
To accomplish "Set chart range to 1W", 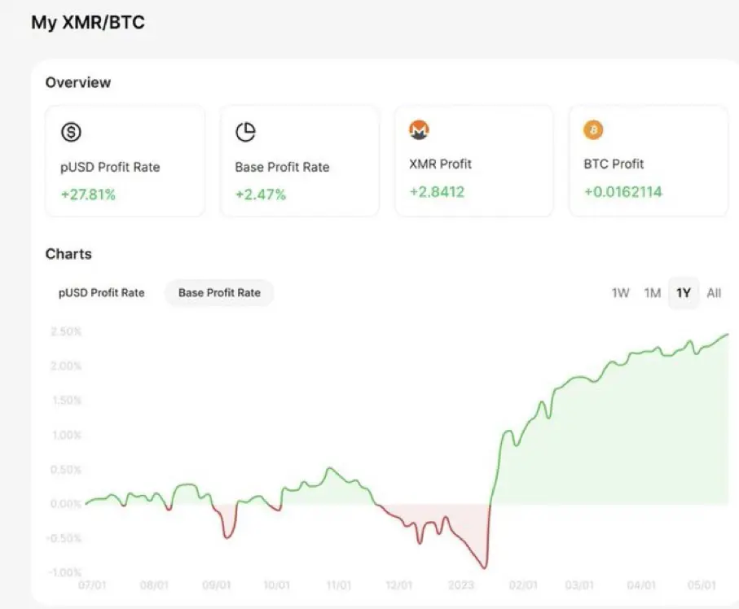I will 620,293.
